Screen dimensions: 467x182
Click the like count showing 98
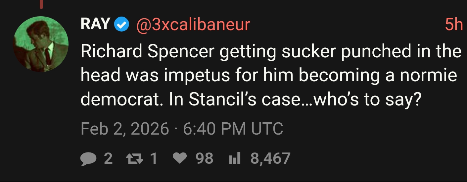coord(205,158)
